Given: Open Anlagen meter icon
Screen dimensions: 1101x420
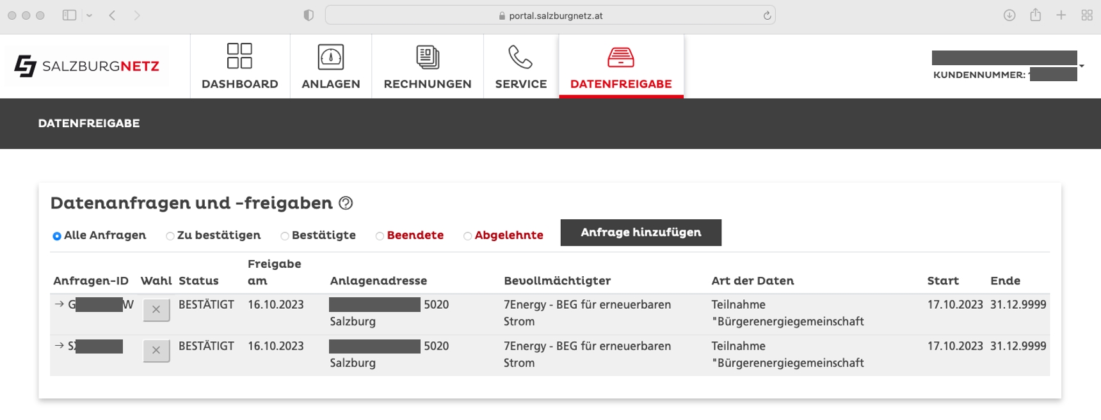Looking at the screenshot, I should coord(330,57).
